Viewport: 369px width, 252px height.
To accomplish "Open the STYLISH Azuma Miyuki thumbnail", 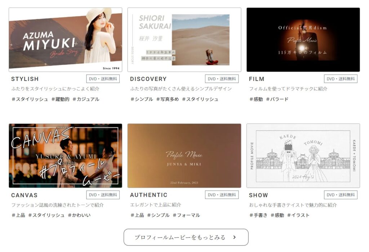I will point(65,40).
